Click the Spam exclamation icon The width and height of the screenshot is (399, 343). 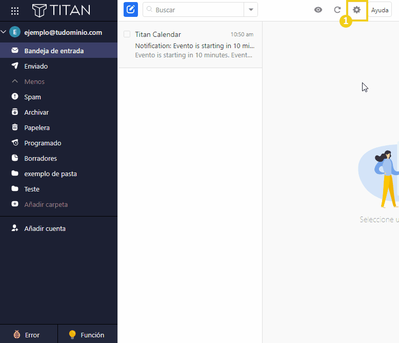click(15, 96)
